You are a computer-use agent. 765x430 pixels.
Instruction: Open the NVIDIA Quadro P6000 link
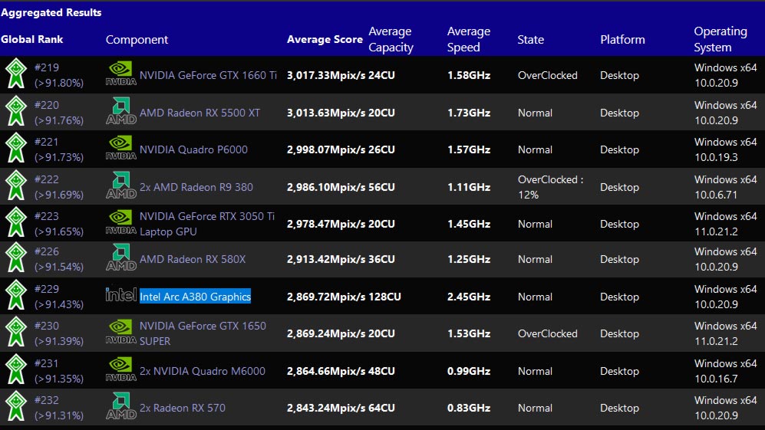[x=193, y=149]
